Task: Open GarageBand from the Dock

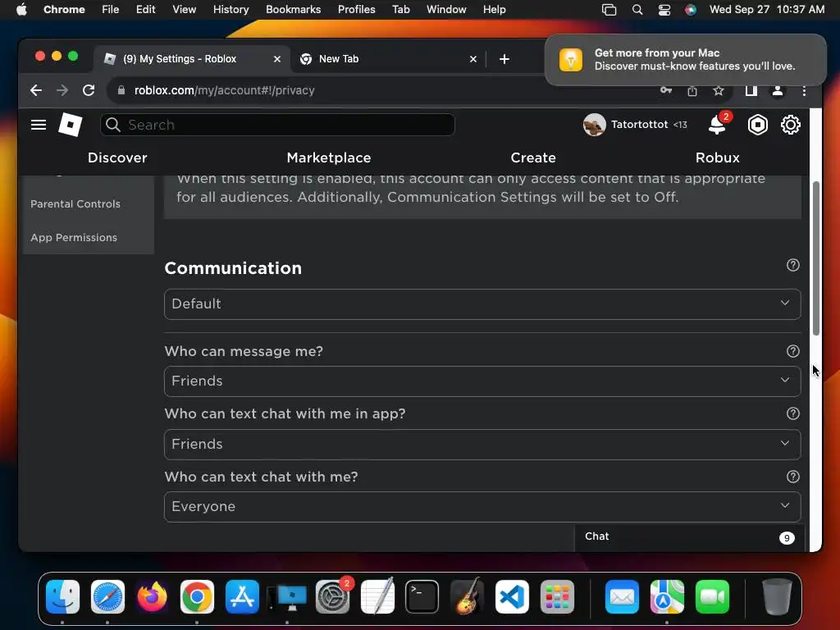Action: click(x=467, y=597)
